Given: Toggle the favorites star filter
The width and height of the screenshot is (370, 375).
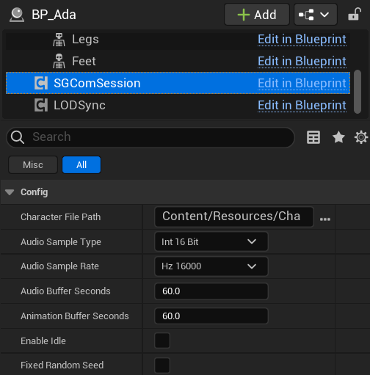Looking at the screenshot, I should tap(338, 137).
